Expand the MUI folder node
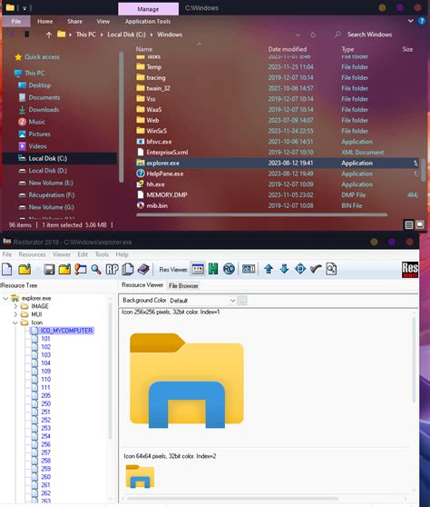Screen dimensions: 430x507 point(15,314)
